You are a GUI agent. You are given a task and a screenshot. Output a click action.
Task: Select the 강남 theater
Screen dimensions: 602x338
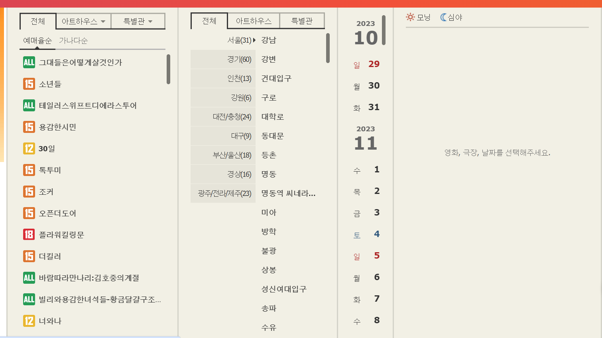click(x=269, y=40)
